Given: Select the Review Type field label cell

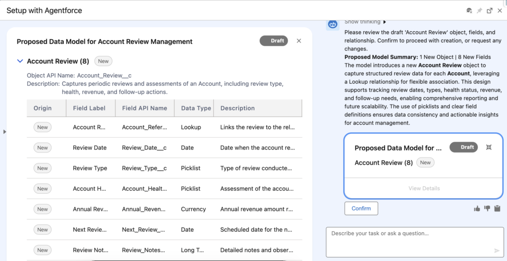Looking at the screenshot, I should click(90, 168).
